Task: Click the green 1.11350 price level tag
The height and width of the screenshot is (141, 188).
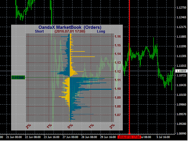Action: click(18, 78)
